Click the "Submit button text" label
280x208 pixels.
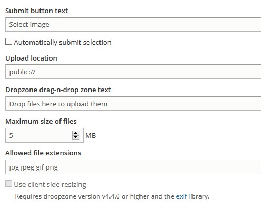tap(37, 11)
